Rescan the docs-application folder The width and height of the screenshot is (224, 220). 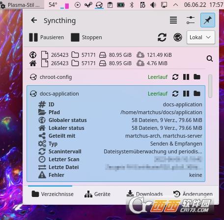pyautogui.click(x=175, y=94)
